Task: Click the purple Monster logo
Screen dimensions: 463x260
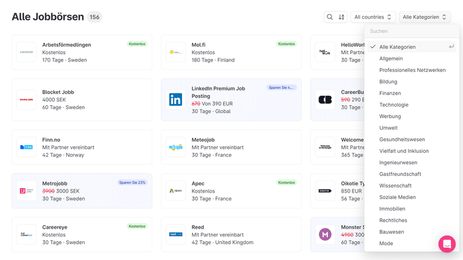Action: coord(325,235)
